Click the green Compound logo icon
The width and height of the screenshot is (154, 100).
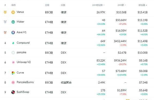pyautogui.click(x=13, y=43)
